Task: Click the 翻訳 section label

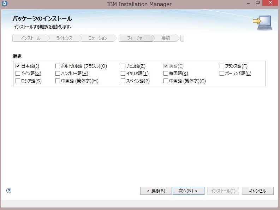Action: [x=17, y=56]
